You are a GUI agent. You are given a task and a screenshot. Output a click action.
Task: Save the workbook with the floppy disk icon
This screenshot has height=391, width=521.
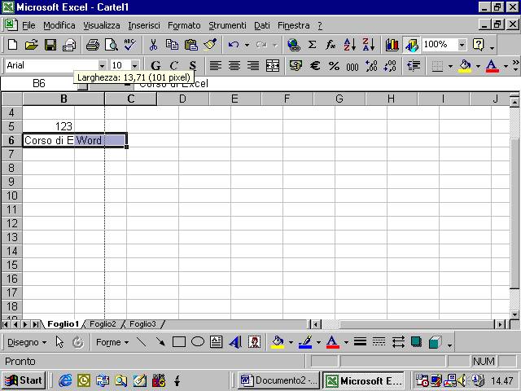pos(50,45)
